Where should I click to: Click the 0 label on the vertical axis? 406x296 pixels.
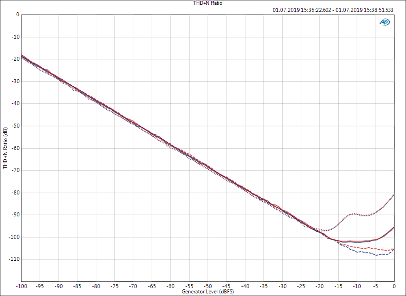(17, 15)
